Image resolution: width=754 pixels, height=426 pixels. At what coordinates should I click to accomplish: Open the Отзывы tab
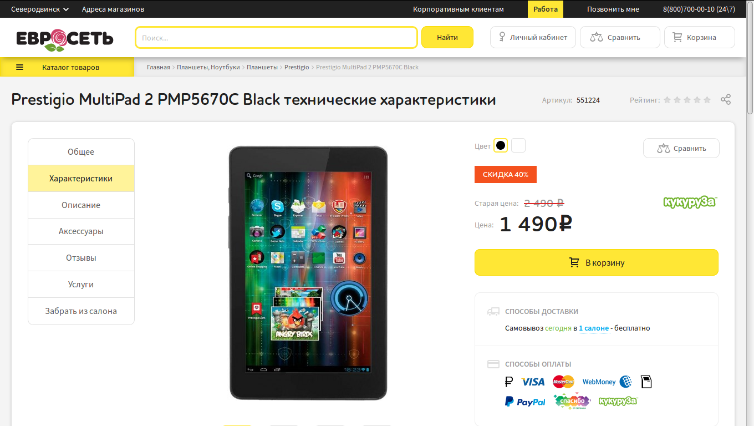coord(81,257)
